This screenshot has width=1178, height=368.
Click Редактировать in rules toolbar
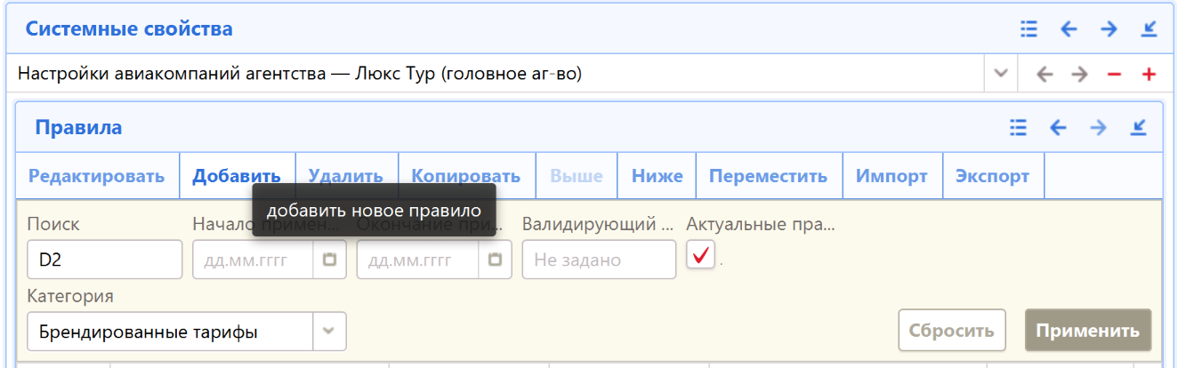[x=96, y=176]
